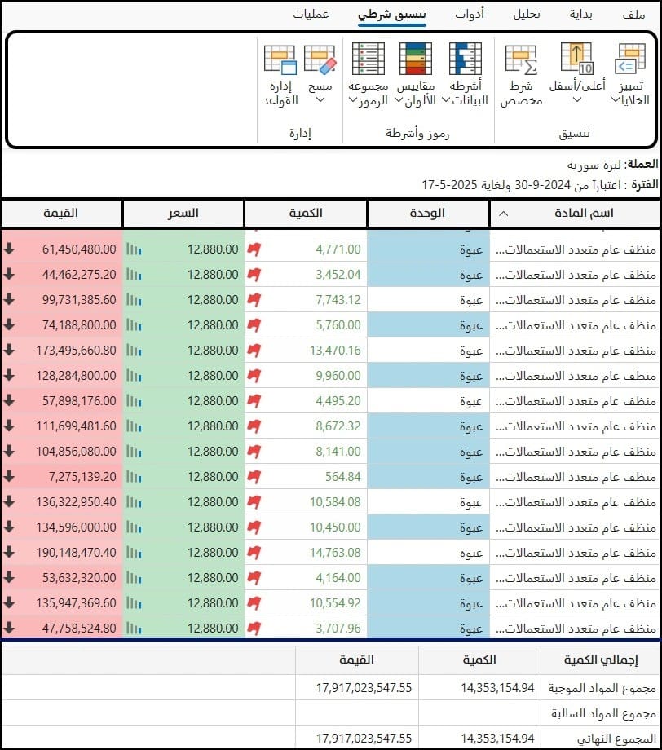Toggle sort arrow on اسم المادة column
The height and width of the screenshot is (750, 662).
(x=503, y=214)
